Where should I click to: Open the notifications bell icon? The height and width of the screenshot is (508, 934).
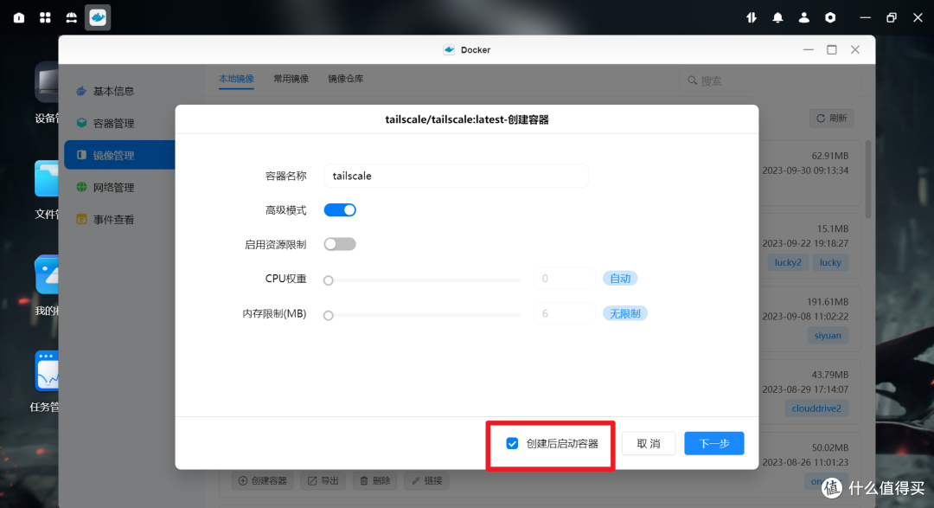pyautogui.click(x=778, y=18)
